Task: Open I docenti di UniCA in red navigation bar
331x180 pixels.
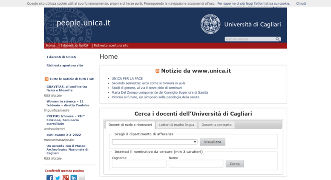Action: click(74, 45)
